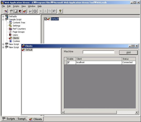Image resolution: width=141 pixels, height=122 pixels.
Task: Expand the second New Script node
Action: 3,47
